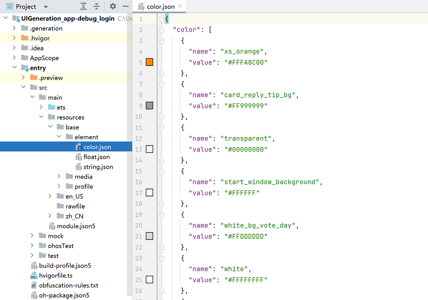Open the Project panel settings gear
This screenshot has width=428, height=300.
pyautogui.click(x=113, y=6)
